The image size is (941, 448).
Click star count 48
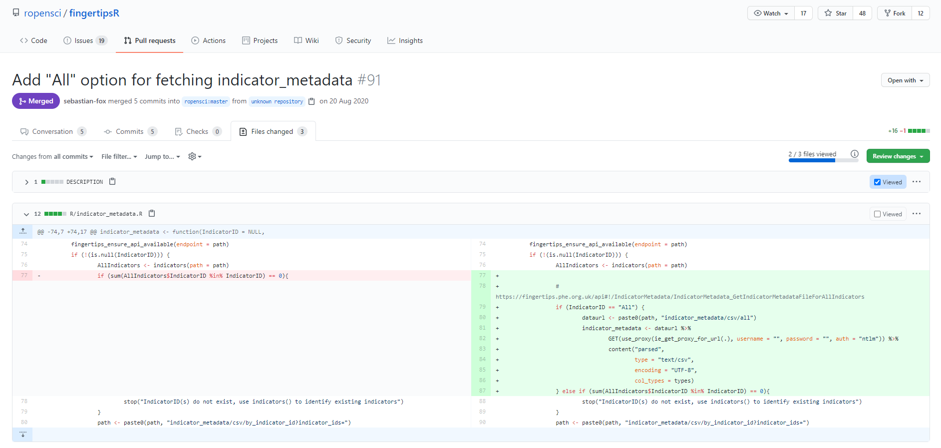[x=862, y=13]
